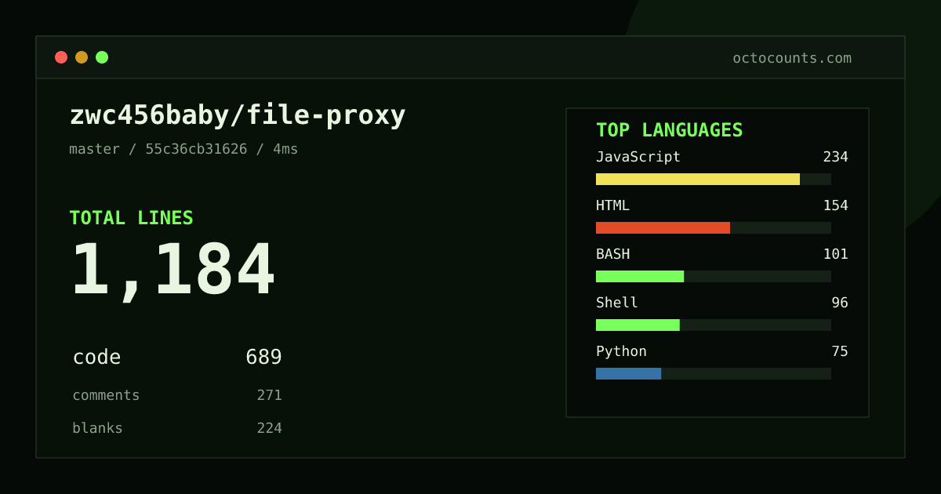Click the TOTAL LINES heading
The width and height of the screenshot is (941, 494).
[131, 218]
